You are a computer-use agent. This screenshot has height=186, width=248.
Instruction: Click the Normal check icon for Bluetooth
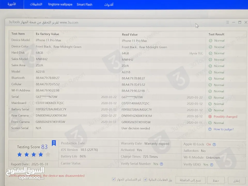click(x=210, y=79)
